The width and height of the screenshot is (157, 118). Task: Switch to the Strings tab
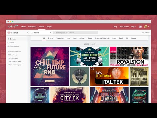[x=82, y=38]
